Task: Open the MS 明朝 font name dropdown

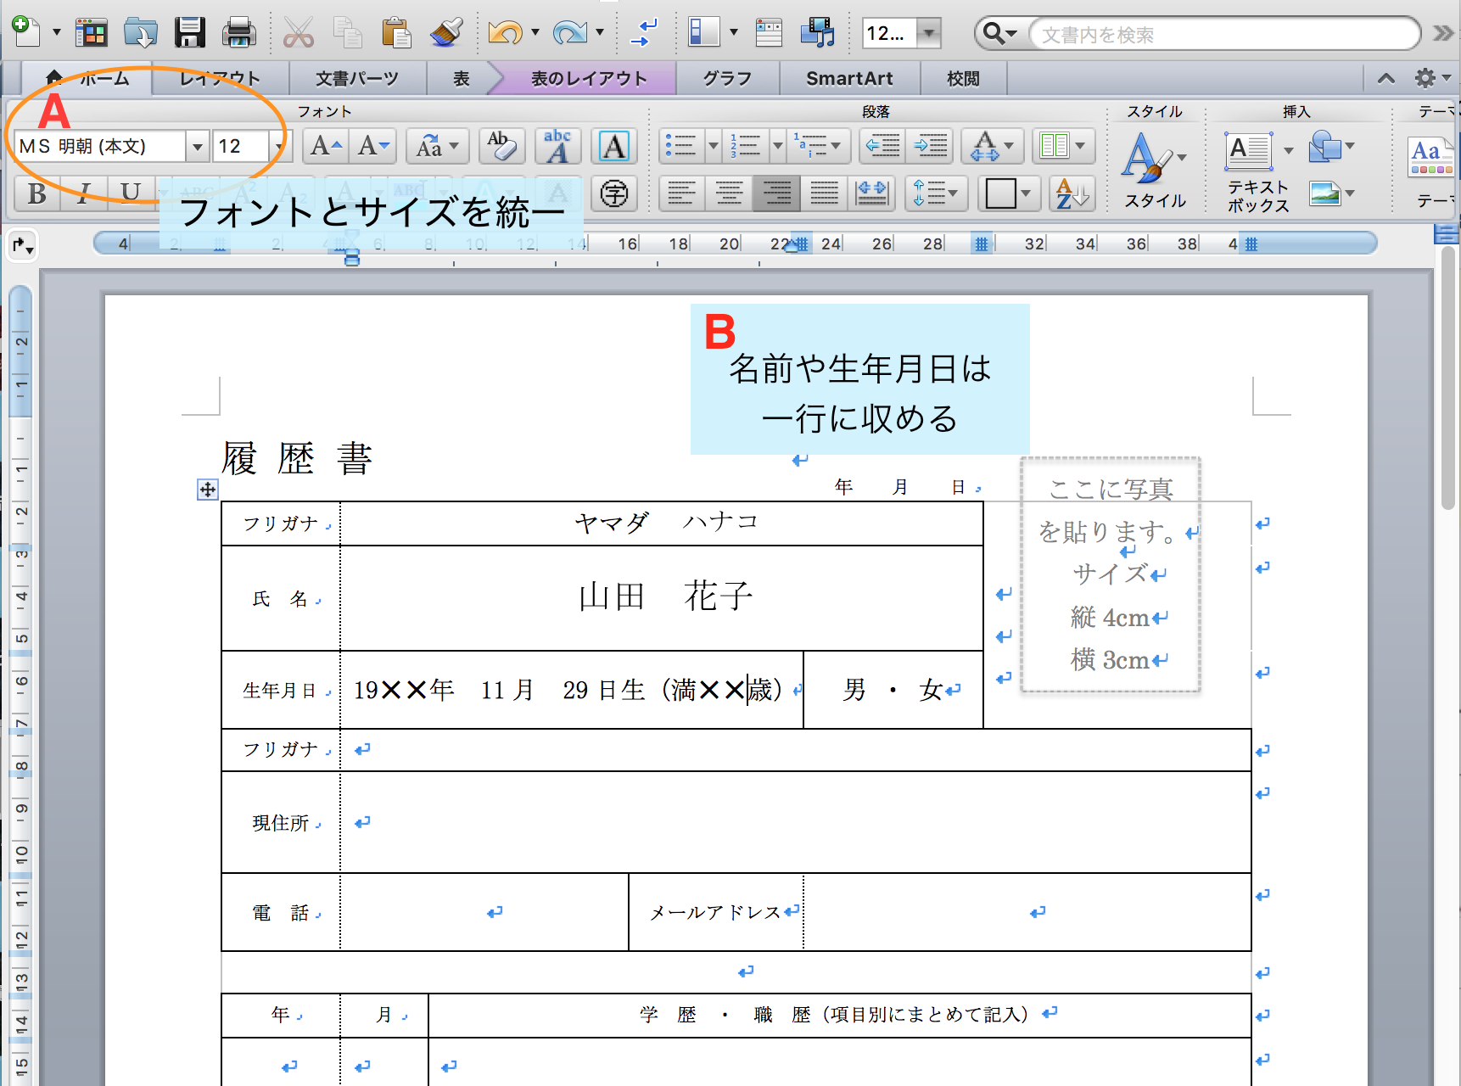Action: [x=197, y=147]
